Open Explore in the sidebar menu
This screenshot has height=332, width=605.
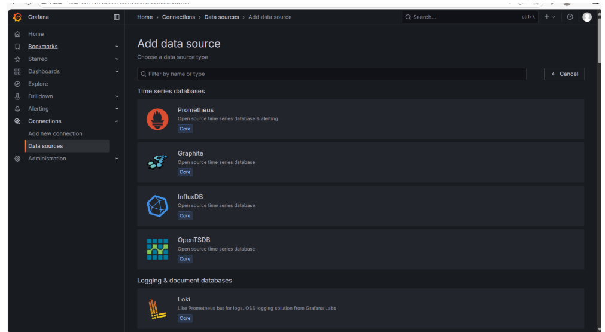coord(38,84)
